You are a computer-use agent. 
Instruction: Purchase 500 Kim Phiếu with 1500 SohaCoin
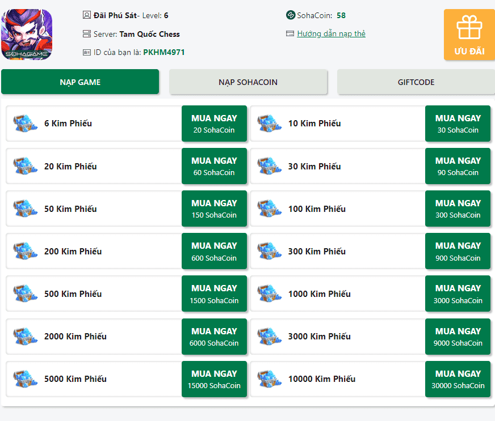coord(214,294)
